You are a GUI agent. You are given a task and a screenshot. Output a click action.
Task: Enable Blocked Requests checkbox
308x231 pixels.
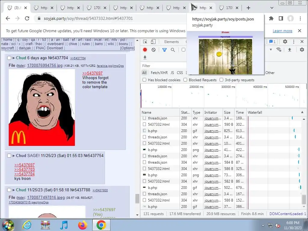185,80
